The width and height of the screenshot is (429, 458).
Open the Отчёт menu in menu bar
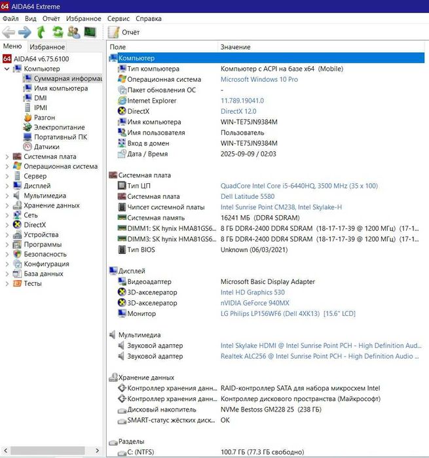(51, 19)
